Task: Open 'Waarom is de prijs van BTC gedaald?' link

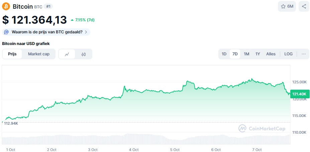Action: (x=47, y=32)
